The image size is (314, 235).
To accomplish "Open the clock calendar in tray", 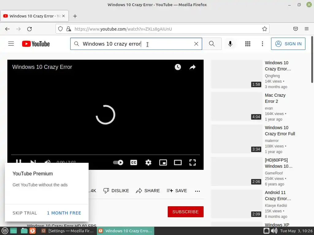I will coord(296,231).
